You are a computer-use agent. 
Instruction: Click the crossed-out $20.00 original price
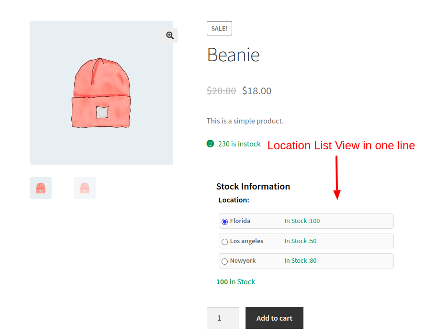tap(221, 90)
